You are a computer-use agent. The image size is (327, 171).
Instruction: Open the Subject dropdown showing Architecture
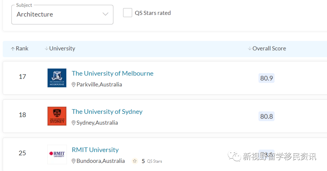(62, 15)
